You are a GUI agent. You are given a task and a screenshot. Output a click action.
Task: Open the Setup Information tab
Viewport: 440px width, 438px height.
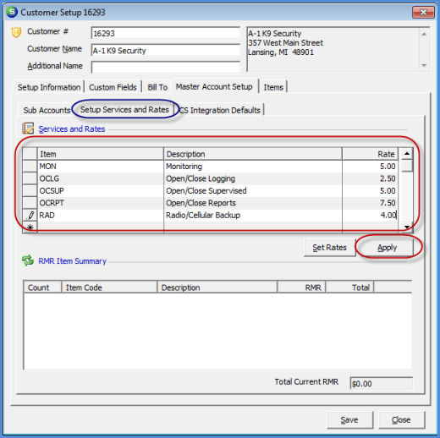click(49, 87)
